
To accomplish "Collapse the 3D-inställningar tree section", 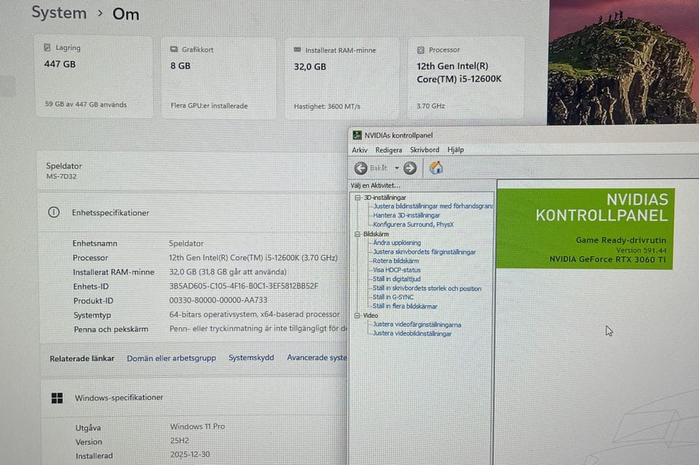I will [x=357, y=197].
